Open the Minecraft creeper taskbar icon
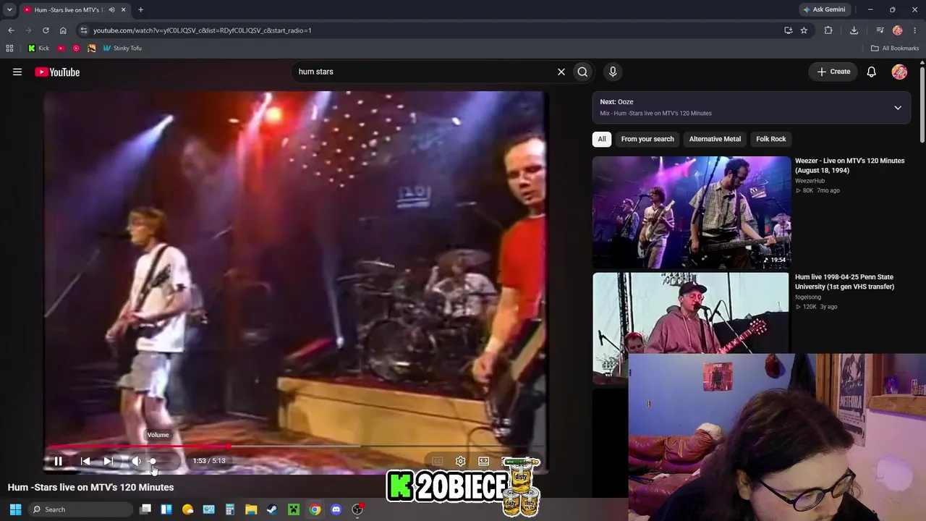Viewport: 926px width, 521px height. point(294,509)
